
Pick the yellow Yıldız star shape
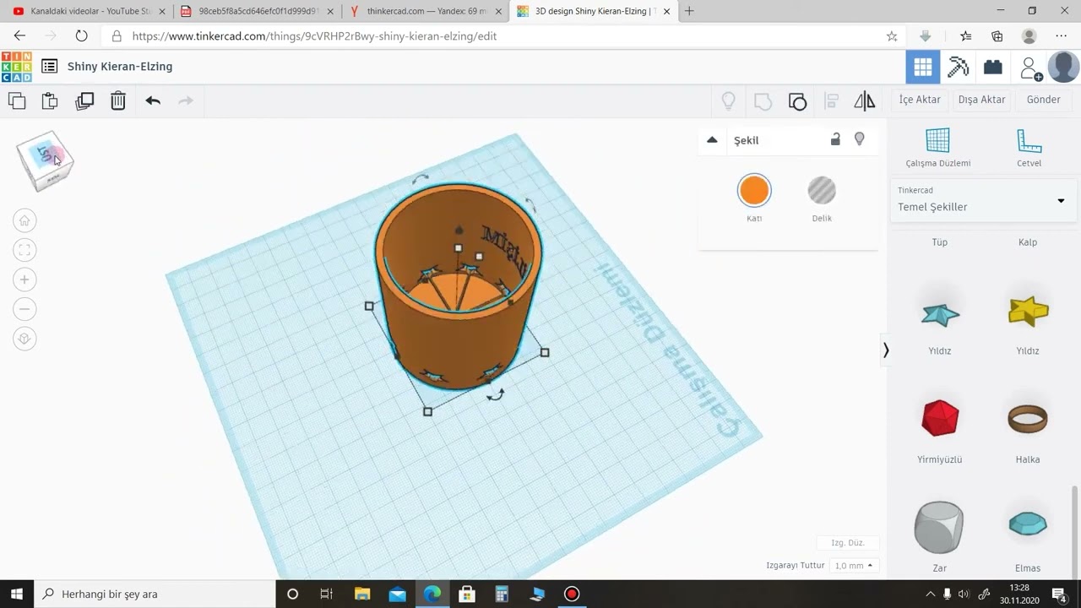pyautogui.click(x=1028, y=312)
